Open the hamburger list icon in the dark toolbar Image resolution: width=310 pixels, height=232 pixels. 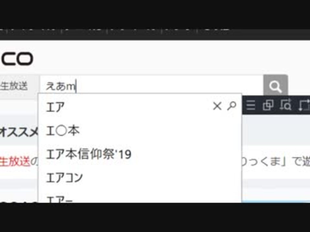coord(251,105)
